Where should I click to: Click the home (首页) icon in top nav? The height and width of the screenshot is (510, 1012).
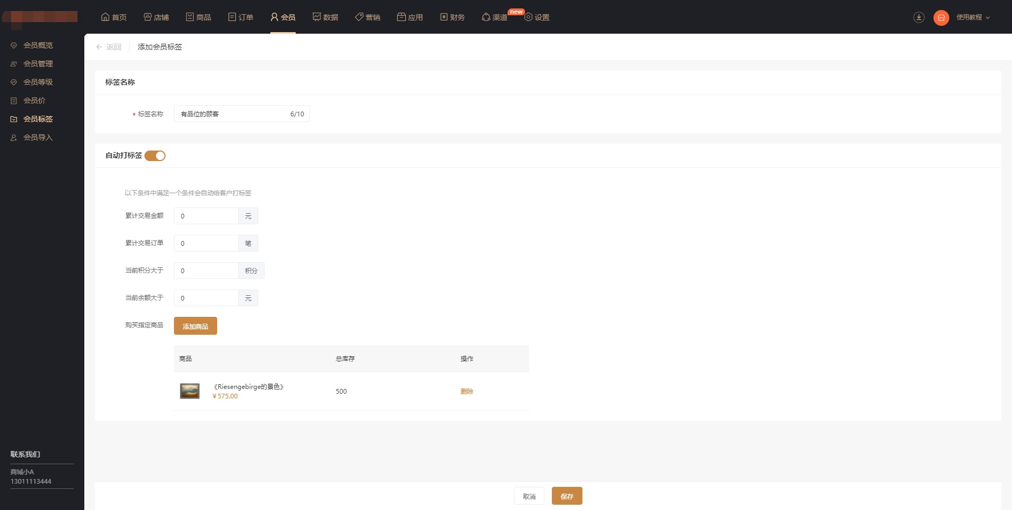(x=105, y=17)
